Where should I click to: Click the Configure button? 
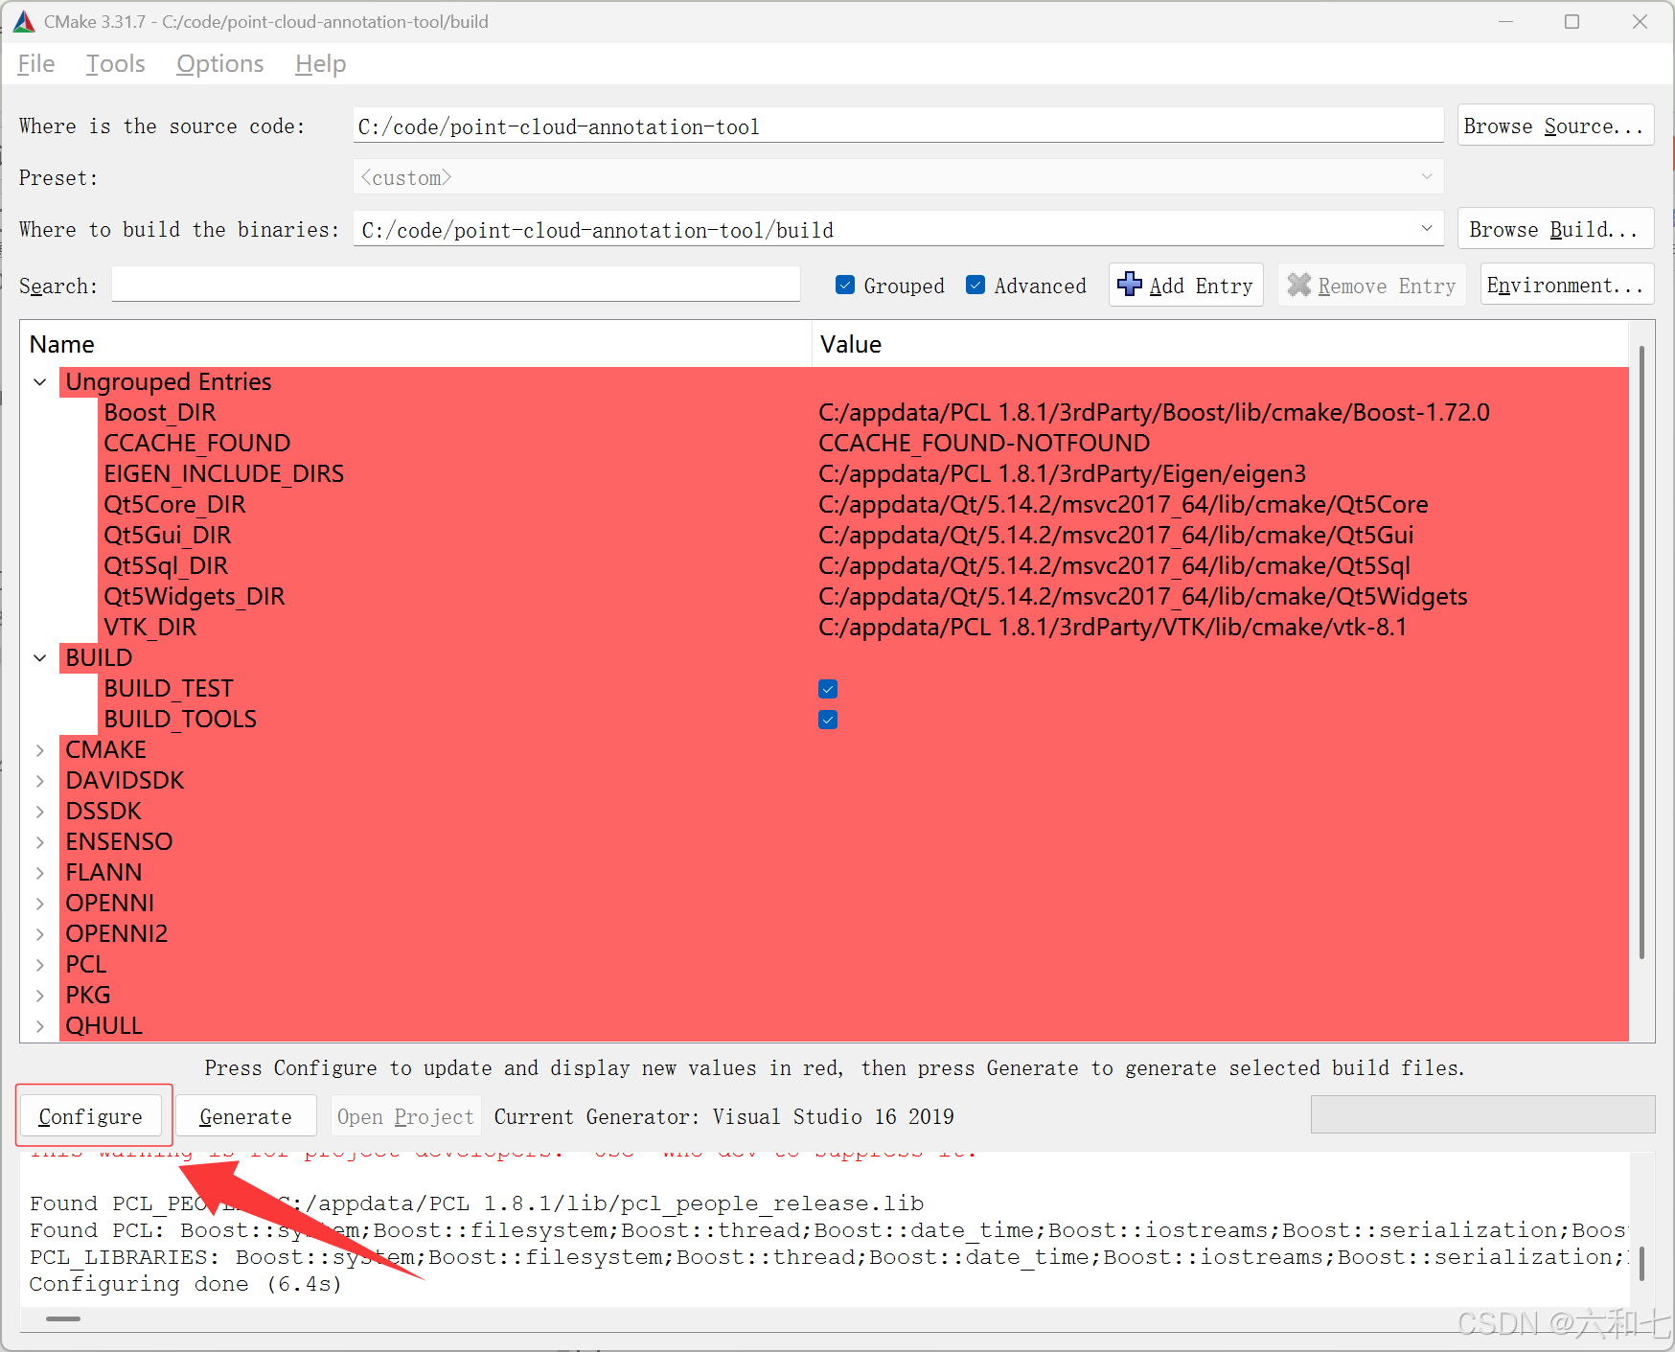point(91,1116)
